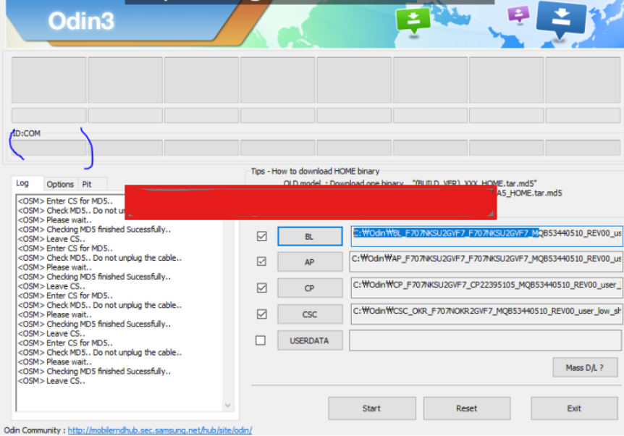Screen dimensions: 624x436
Task: Click the log scrollbar down arrow
Action: click(x=227, y=406)
